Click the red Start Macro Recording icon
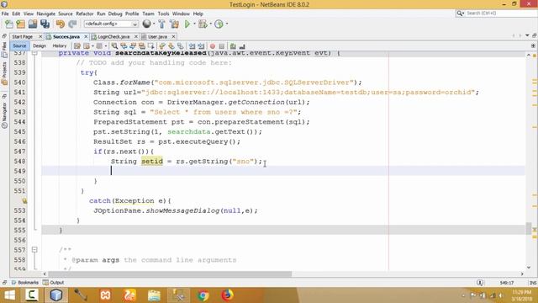The width and height of the screenshot is (538, 303). pyautogui.click(x=213, y=46)
